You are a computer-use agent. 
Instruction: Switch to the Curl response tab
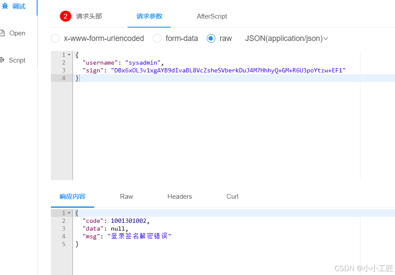pos(232,197)
